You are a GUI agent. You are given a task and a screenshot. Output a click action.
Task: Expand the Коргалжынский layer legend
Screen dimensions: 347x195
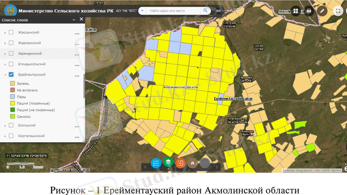click(5, 136)
